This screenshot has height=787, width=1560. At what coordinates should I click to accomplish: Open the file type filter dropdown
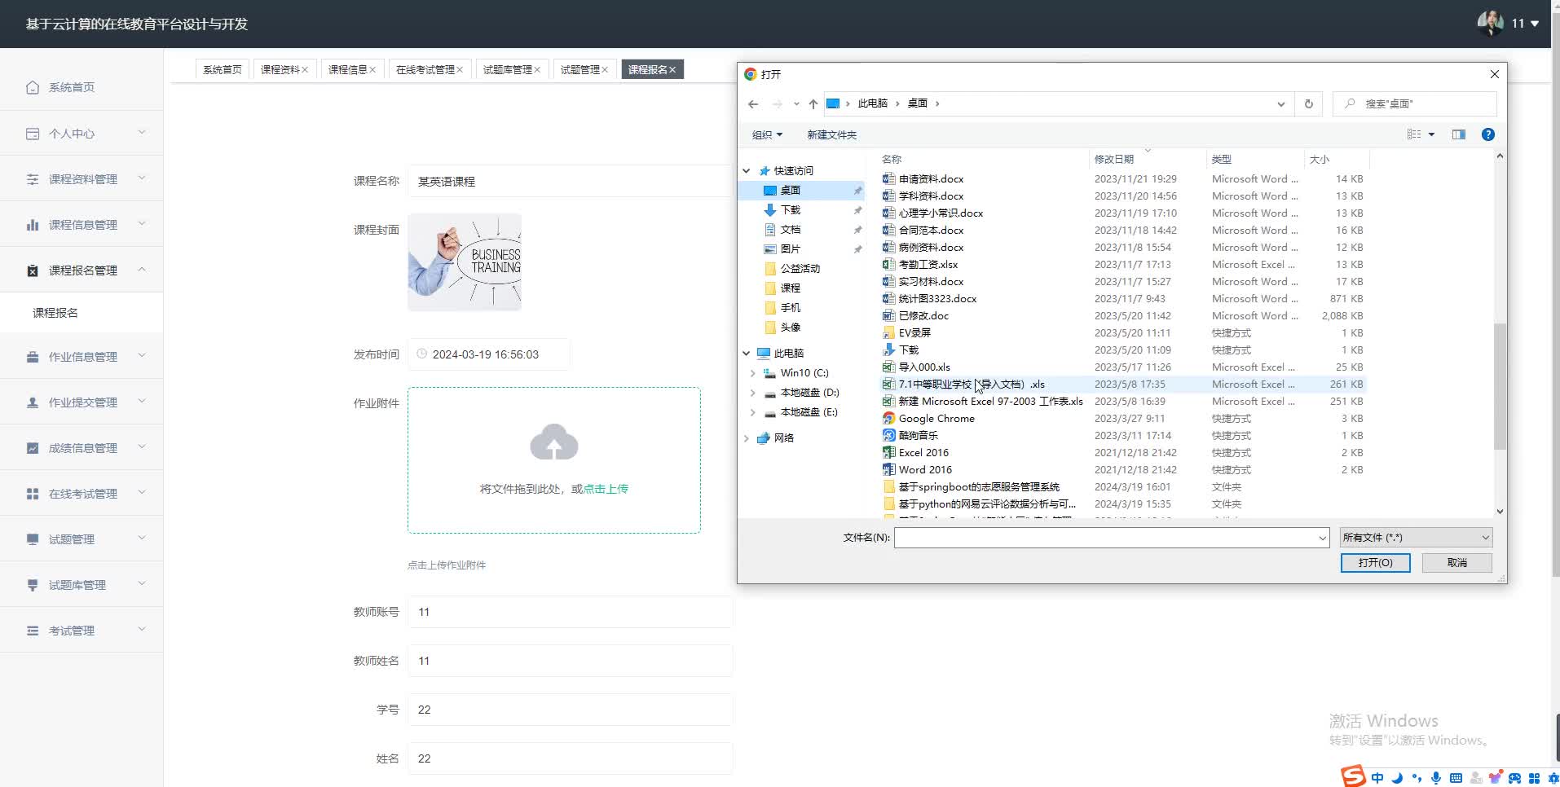[x=1417, y=538]
